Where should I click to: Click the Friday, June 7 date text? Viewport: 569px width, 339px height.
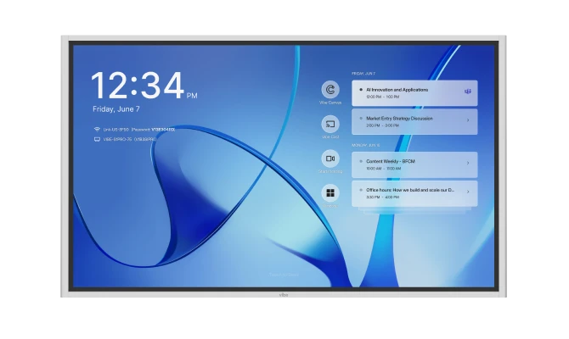tap(116, 109)
